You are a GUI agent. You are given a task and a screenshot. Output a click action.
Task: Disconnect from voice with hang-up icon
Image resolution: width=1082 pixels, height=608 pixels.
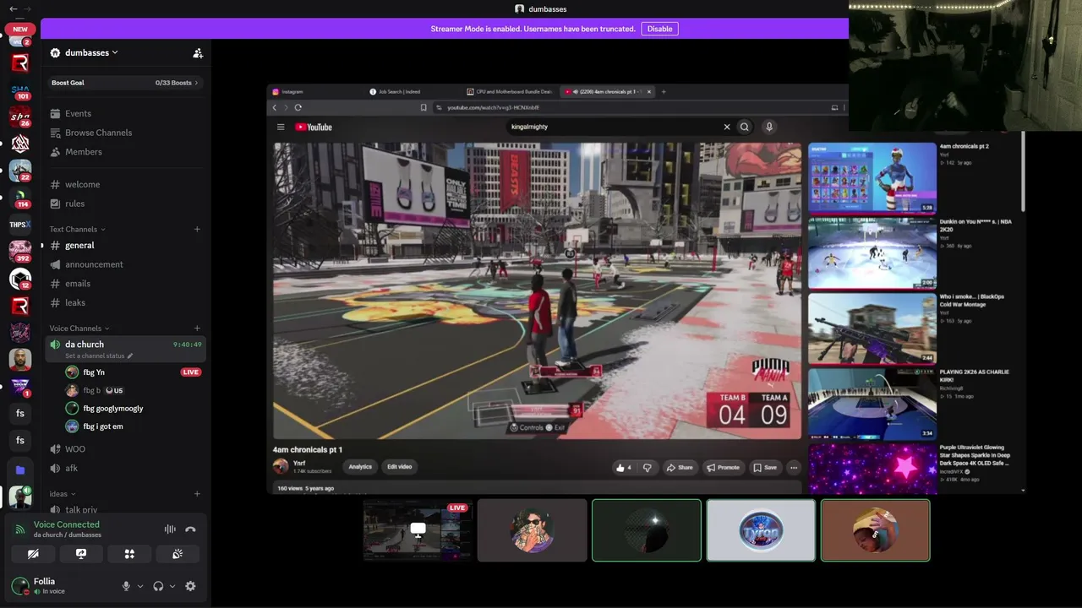(190, 529)
